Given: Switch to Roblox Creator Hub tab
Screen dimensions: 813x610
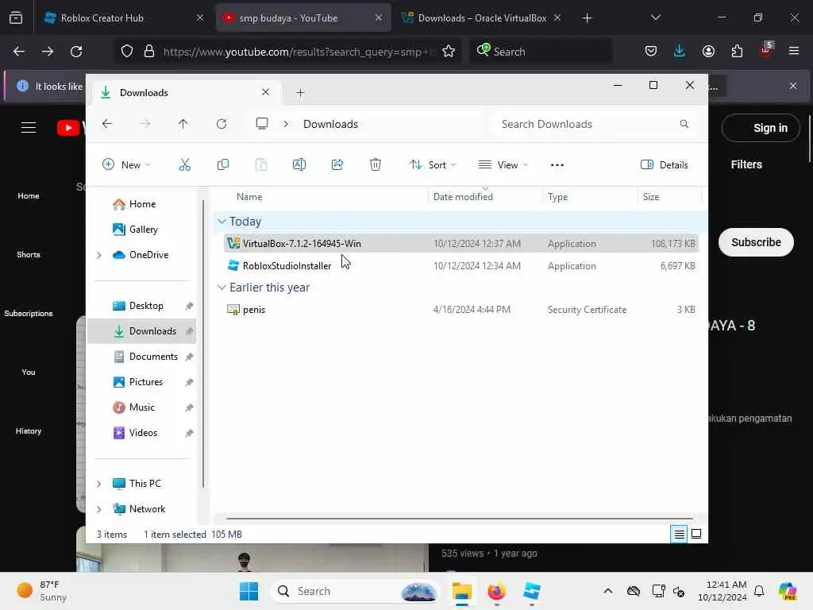Looking at the screenshot, I should click(123, 18).
